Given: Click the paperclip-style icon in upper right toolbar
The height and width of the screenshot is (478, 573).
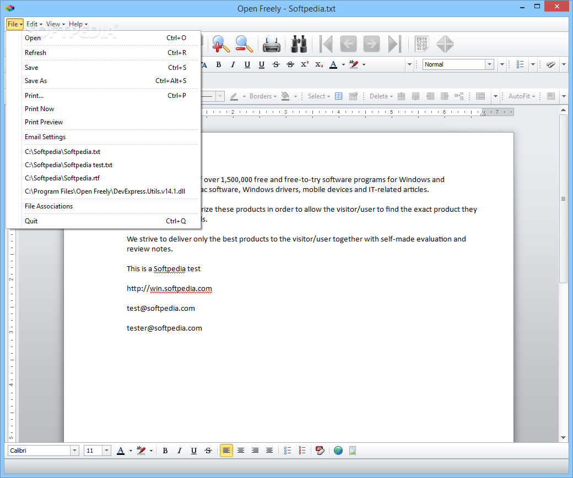Looking at the screenshot, I should coord(551,64).
